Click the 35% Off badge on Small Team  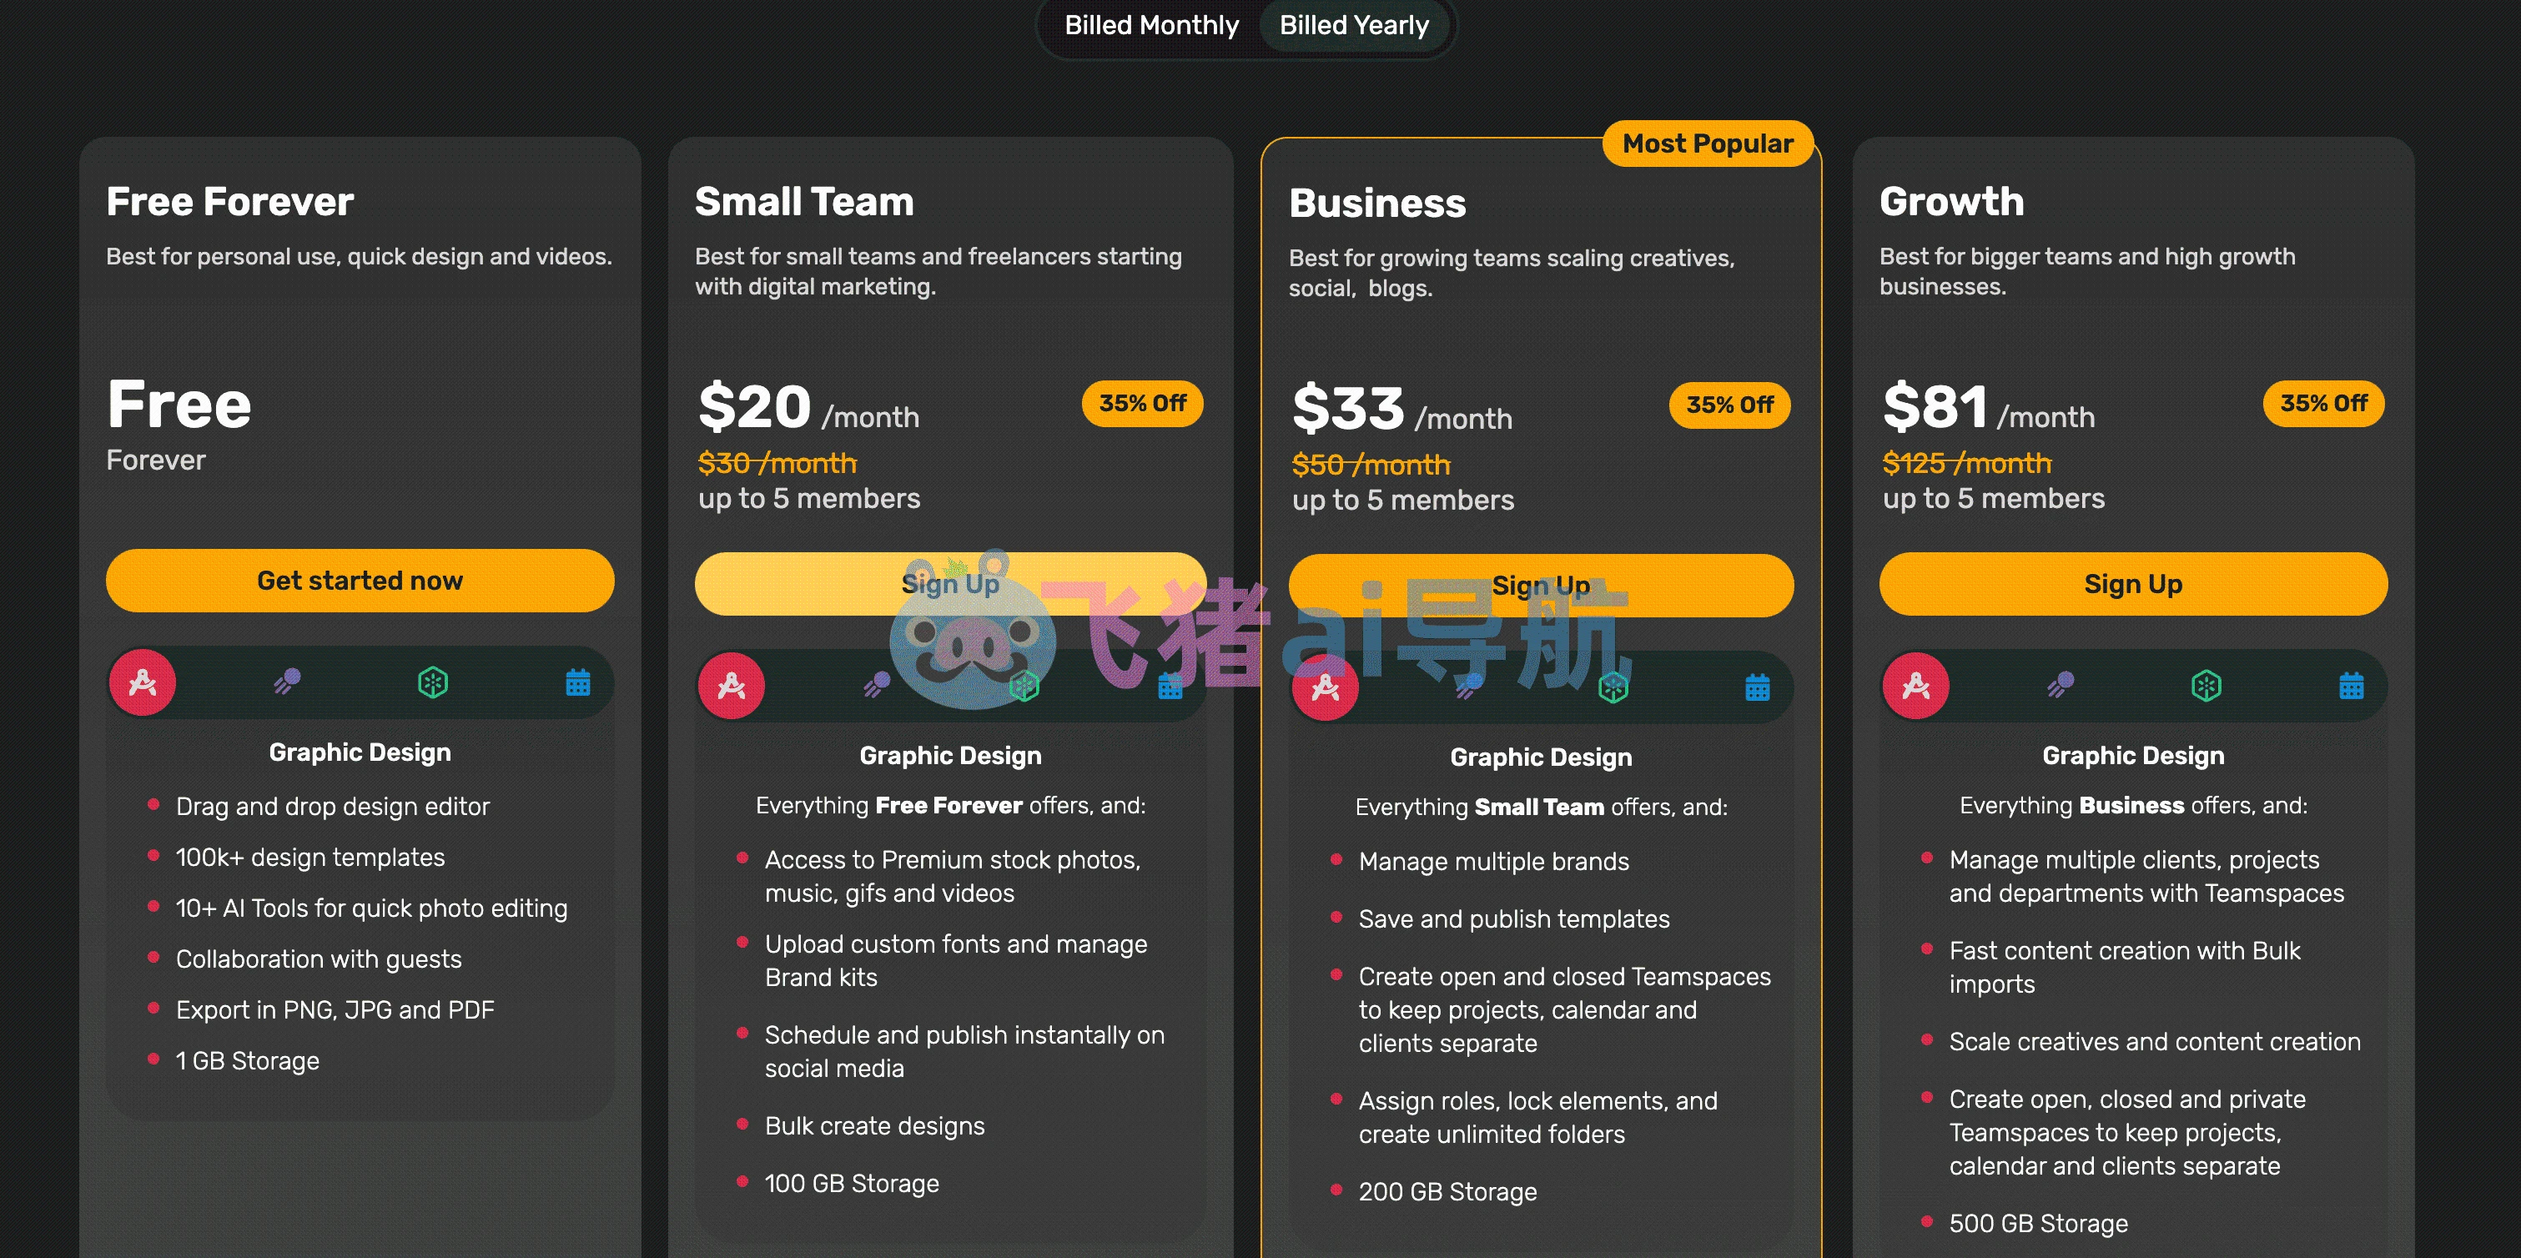(x=1143, y=403)
